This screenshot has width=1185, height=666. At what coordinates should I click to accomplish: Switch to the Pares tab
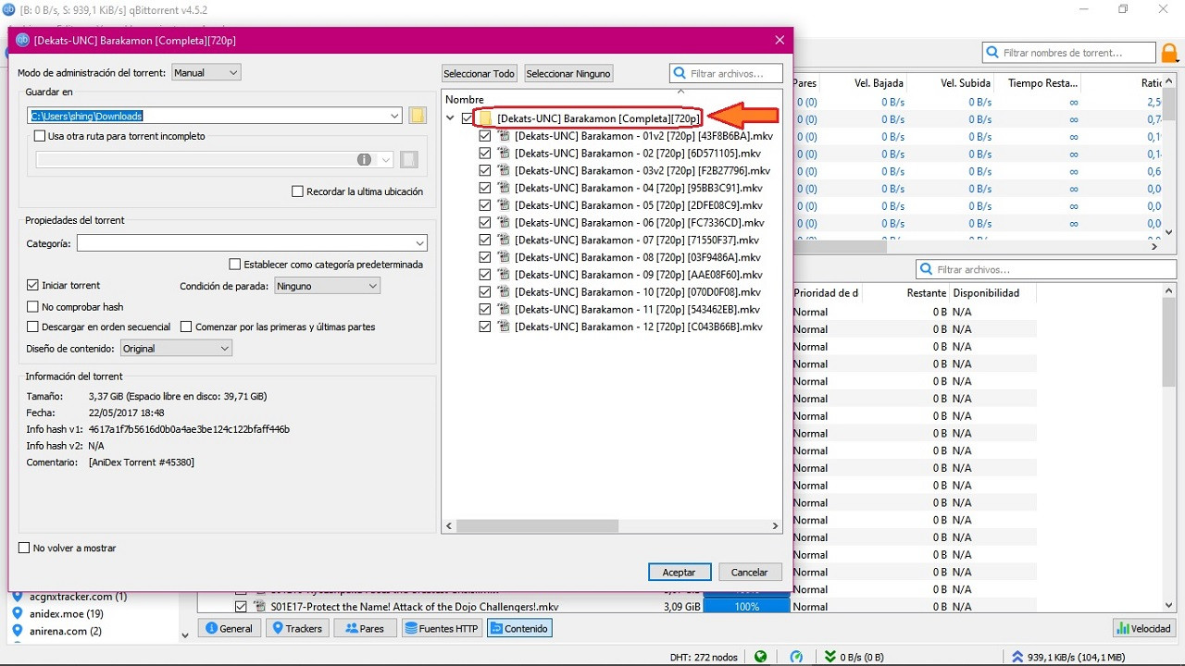pos(364,628)
